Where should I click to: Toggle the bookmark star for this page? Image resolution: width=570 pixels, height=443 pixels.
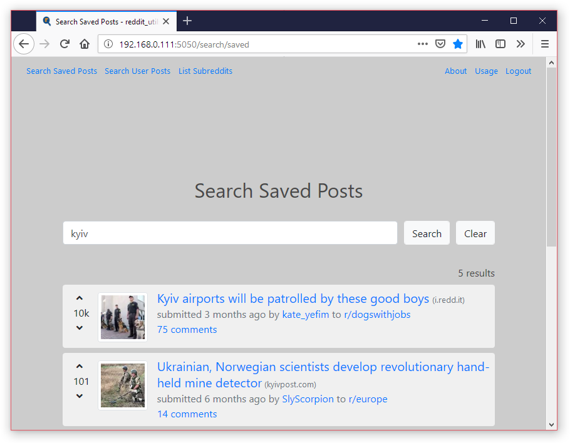click(458, 44)
